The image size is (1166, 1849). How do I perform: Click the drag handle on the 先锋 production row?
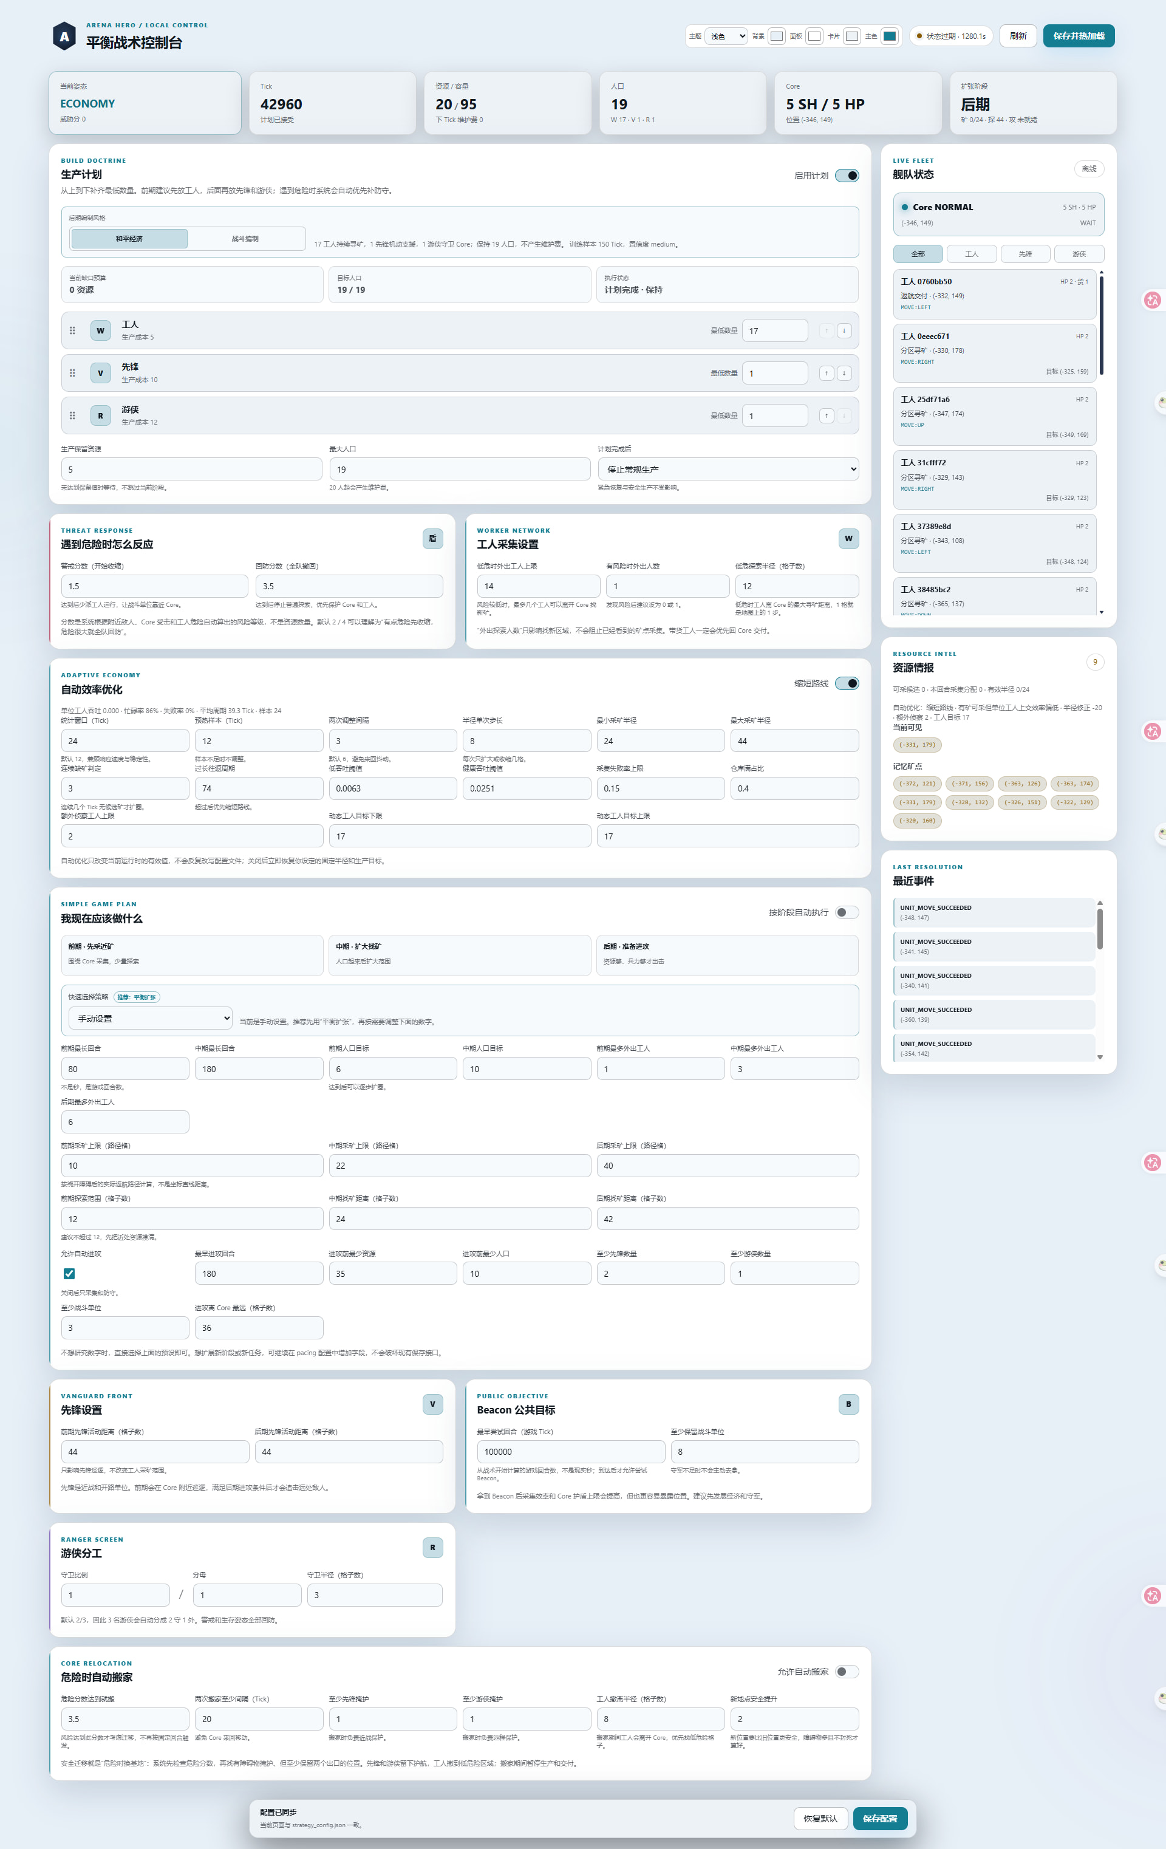click(x=72, y=373)
